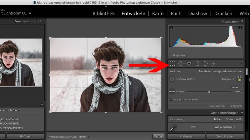
Task: Click the top-right crop corner handle
Action: point(161,38)
